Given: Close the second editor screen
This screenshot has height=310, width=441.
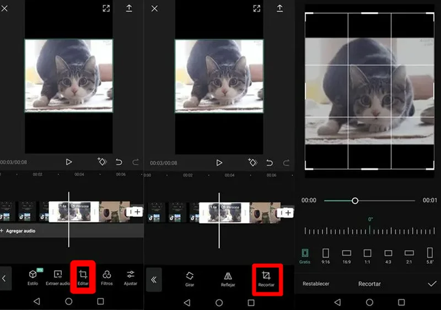Looking at the screenshot, I should pyautogui.click(x=154, y=8).
